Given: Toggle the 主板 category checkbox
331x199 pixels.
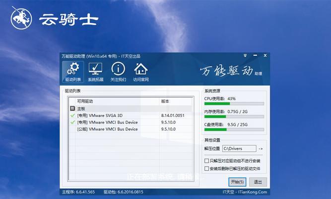Looking at the screenshot, I should pos(72,108).
